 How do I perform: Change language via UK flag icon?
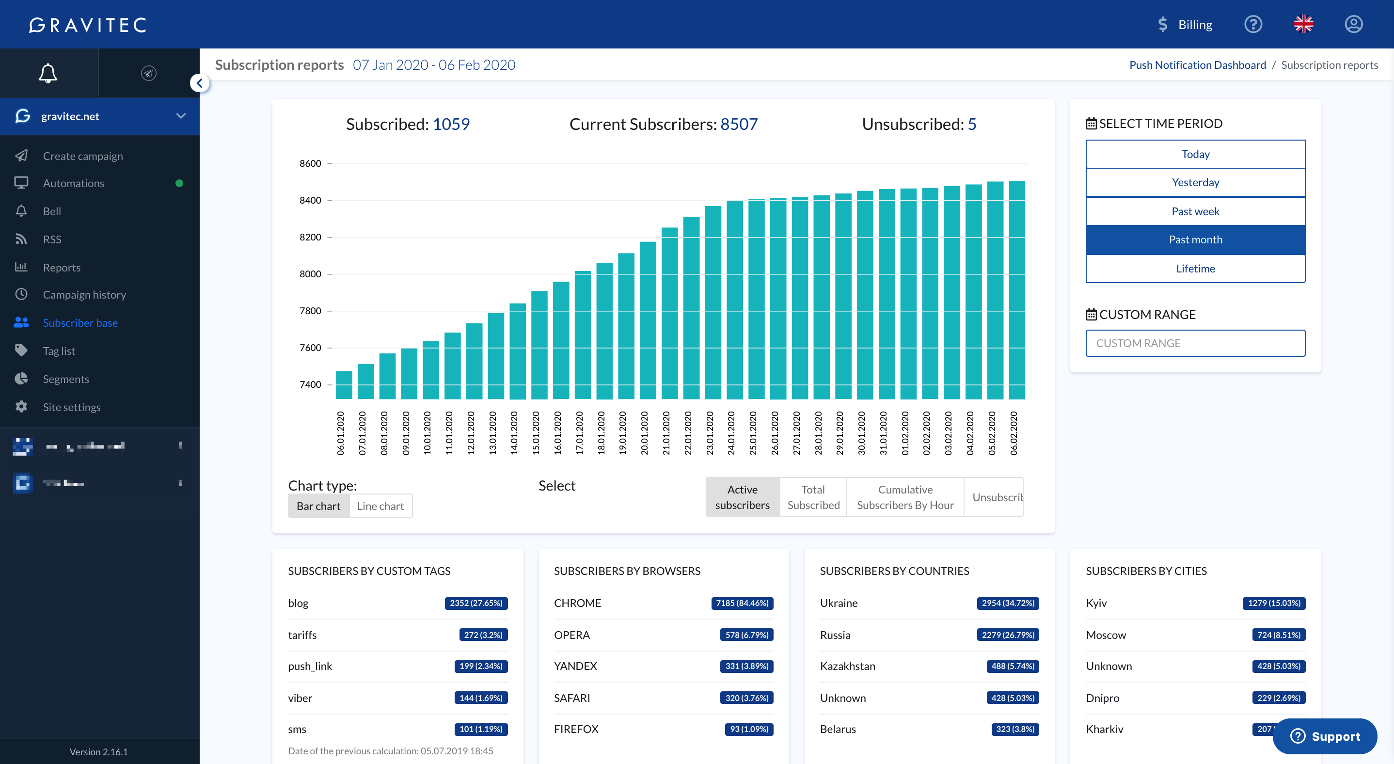1303,24
